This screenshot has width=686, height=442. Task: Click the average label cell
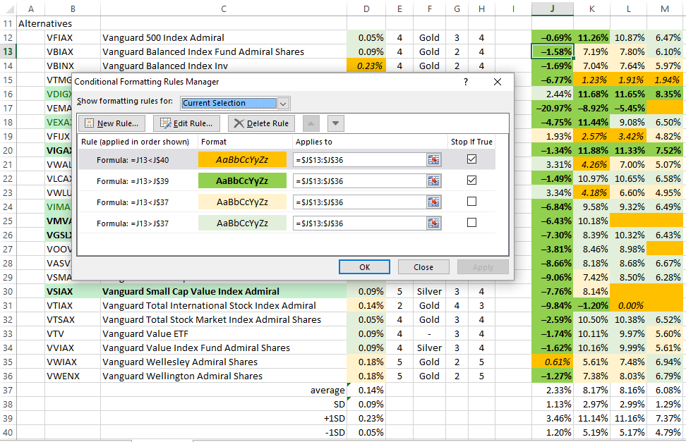click(224, 390)
